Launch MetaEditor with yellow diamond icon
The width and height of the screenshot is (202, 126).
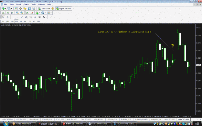(53, 9)
